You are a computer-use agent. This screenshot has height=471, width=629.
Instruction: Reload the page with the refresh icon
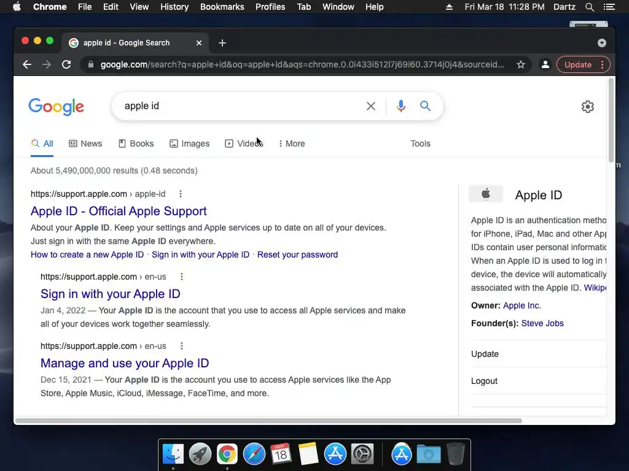click(x=66, y=64)
